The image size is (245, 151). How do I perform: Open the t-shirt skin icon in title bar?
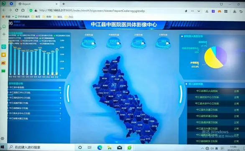(221, 4)
